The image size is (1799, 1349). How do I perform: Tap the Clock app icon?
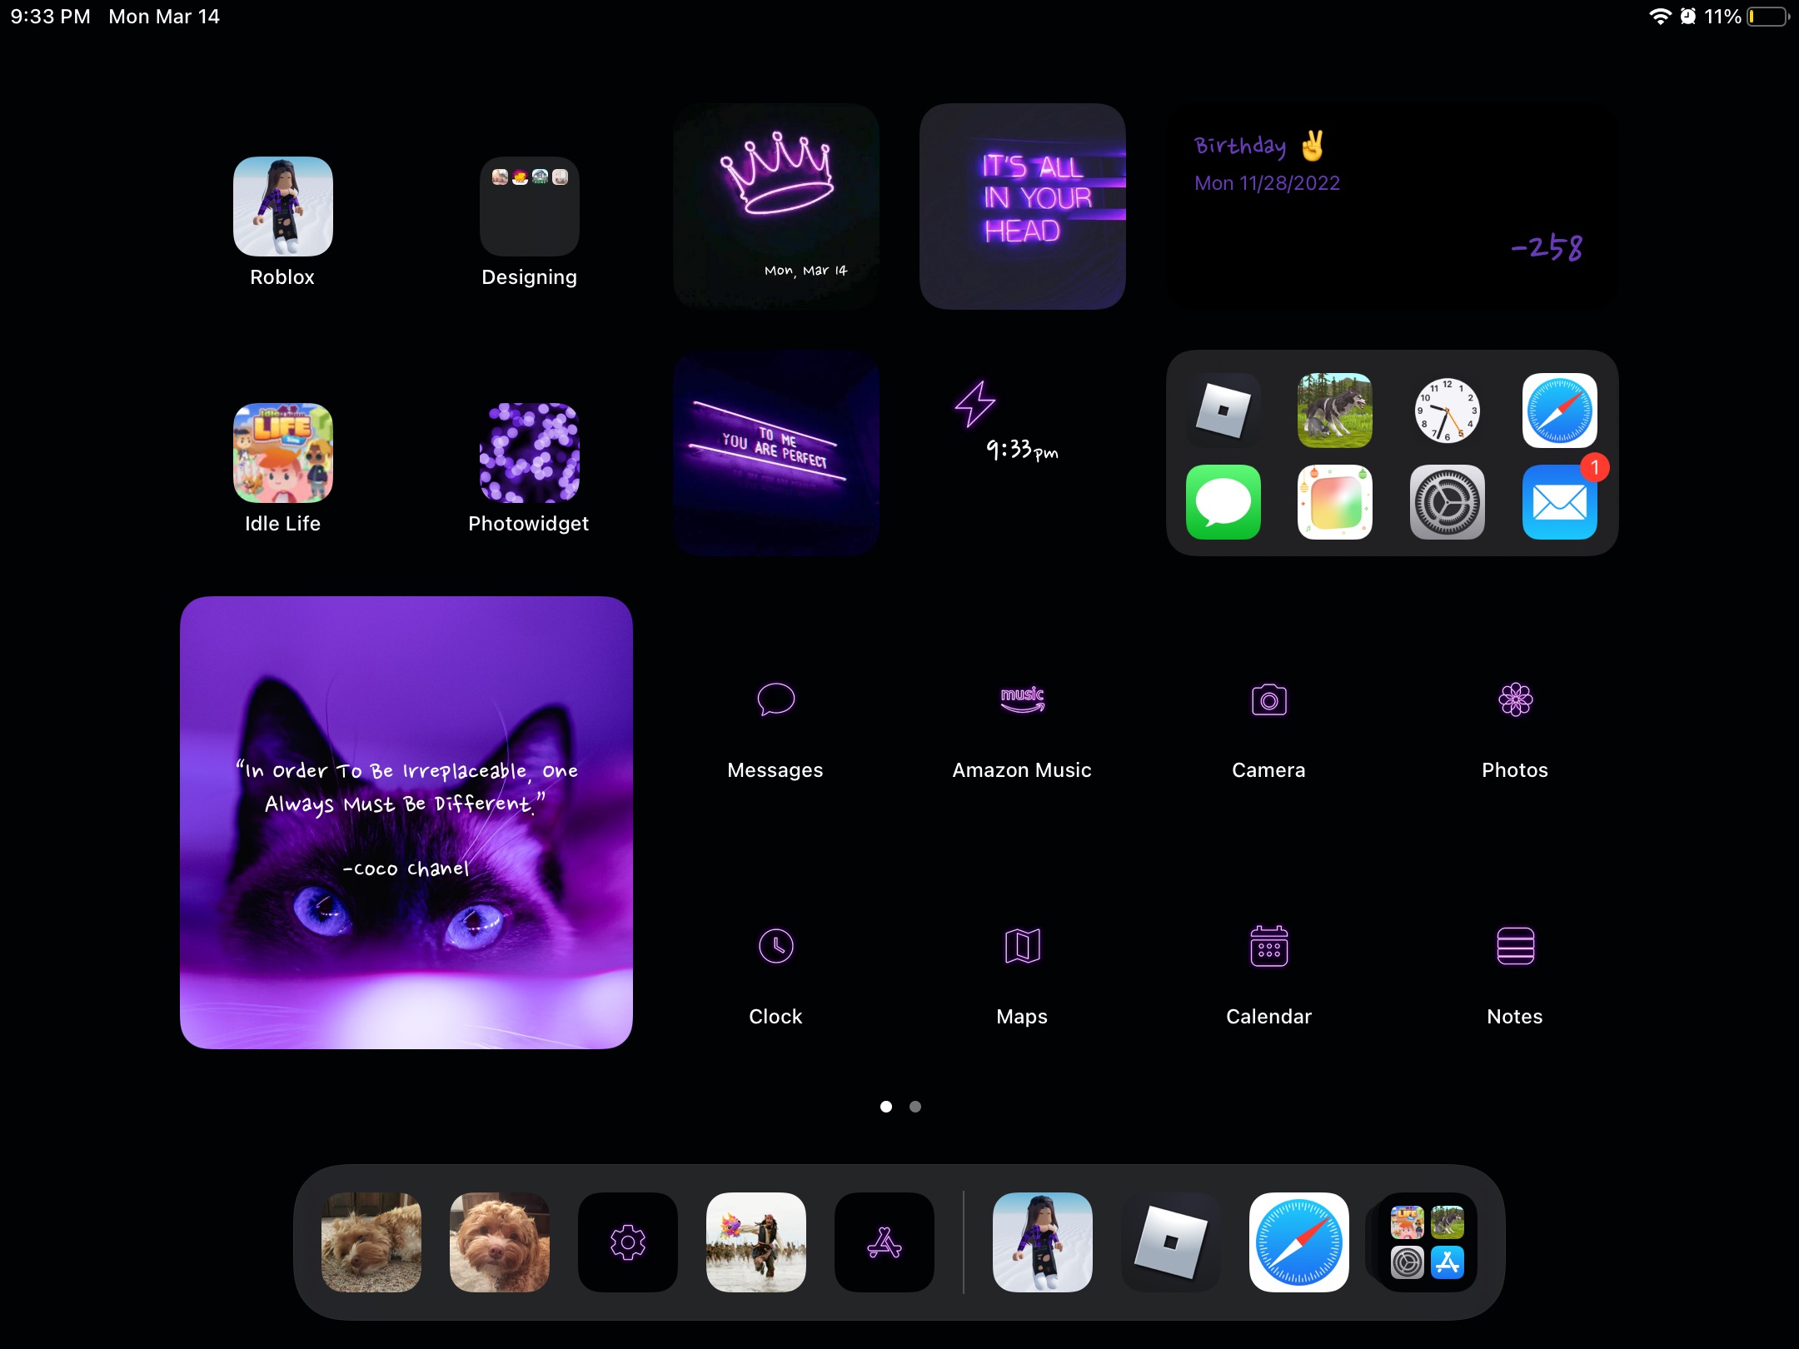point(775,945)
